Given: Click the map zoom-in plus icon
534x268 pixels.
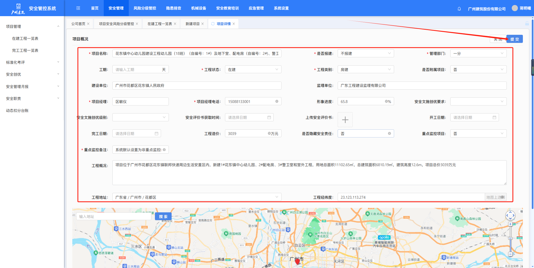Looking at the screenshot, I should click(510, 224).
